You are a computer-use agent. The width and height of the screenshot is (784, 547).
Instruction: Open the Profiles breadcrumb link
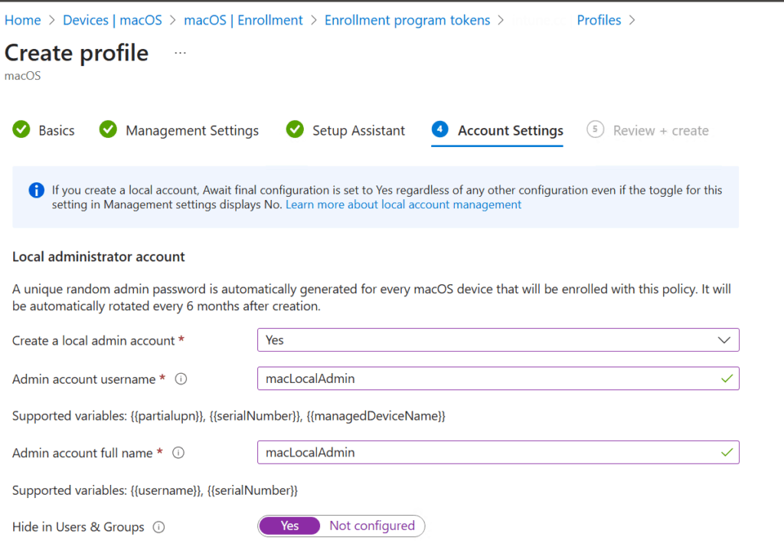(599, 20)
